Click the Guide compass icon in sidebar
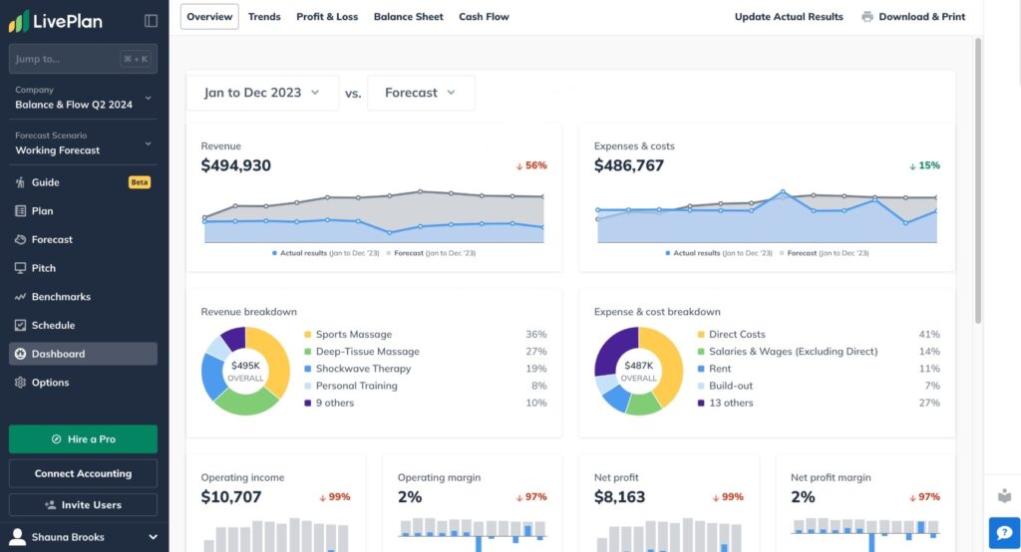The image size is (1021, 552). click(x=21, y=182)
